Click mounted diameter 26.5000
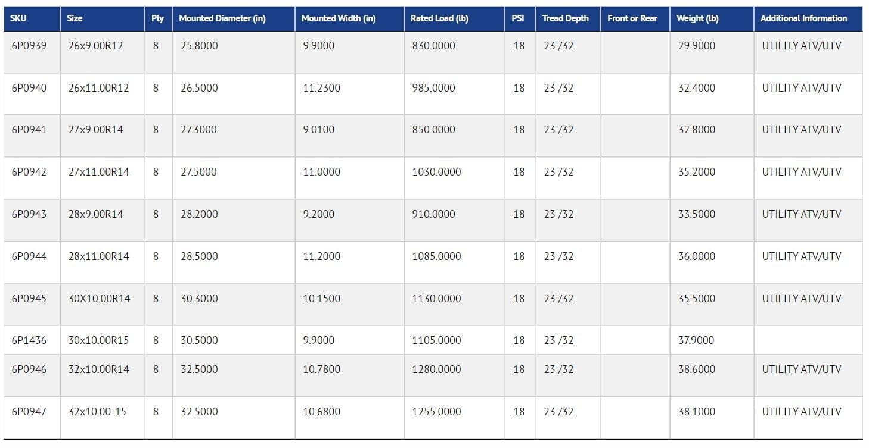This screenshot has height=448, width=869. (x=199, y=88)
